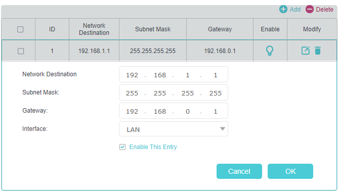Tick the select-all checkbox in table header
Image resolution: width=339 pixels, height=191 pixels.
pos(20,29)
